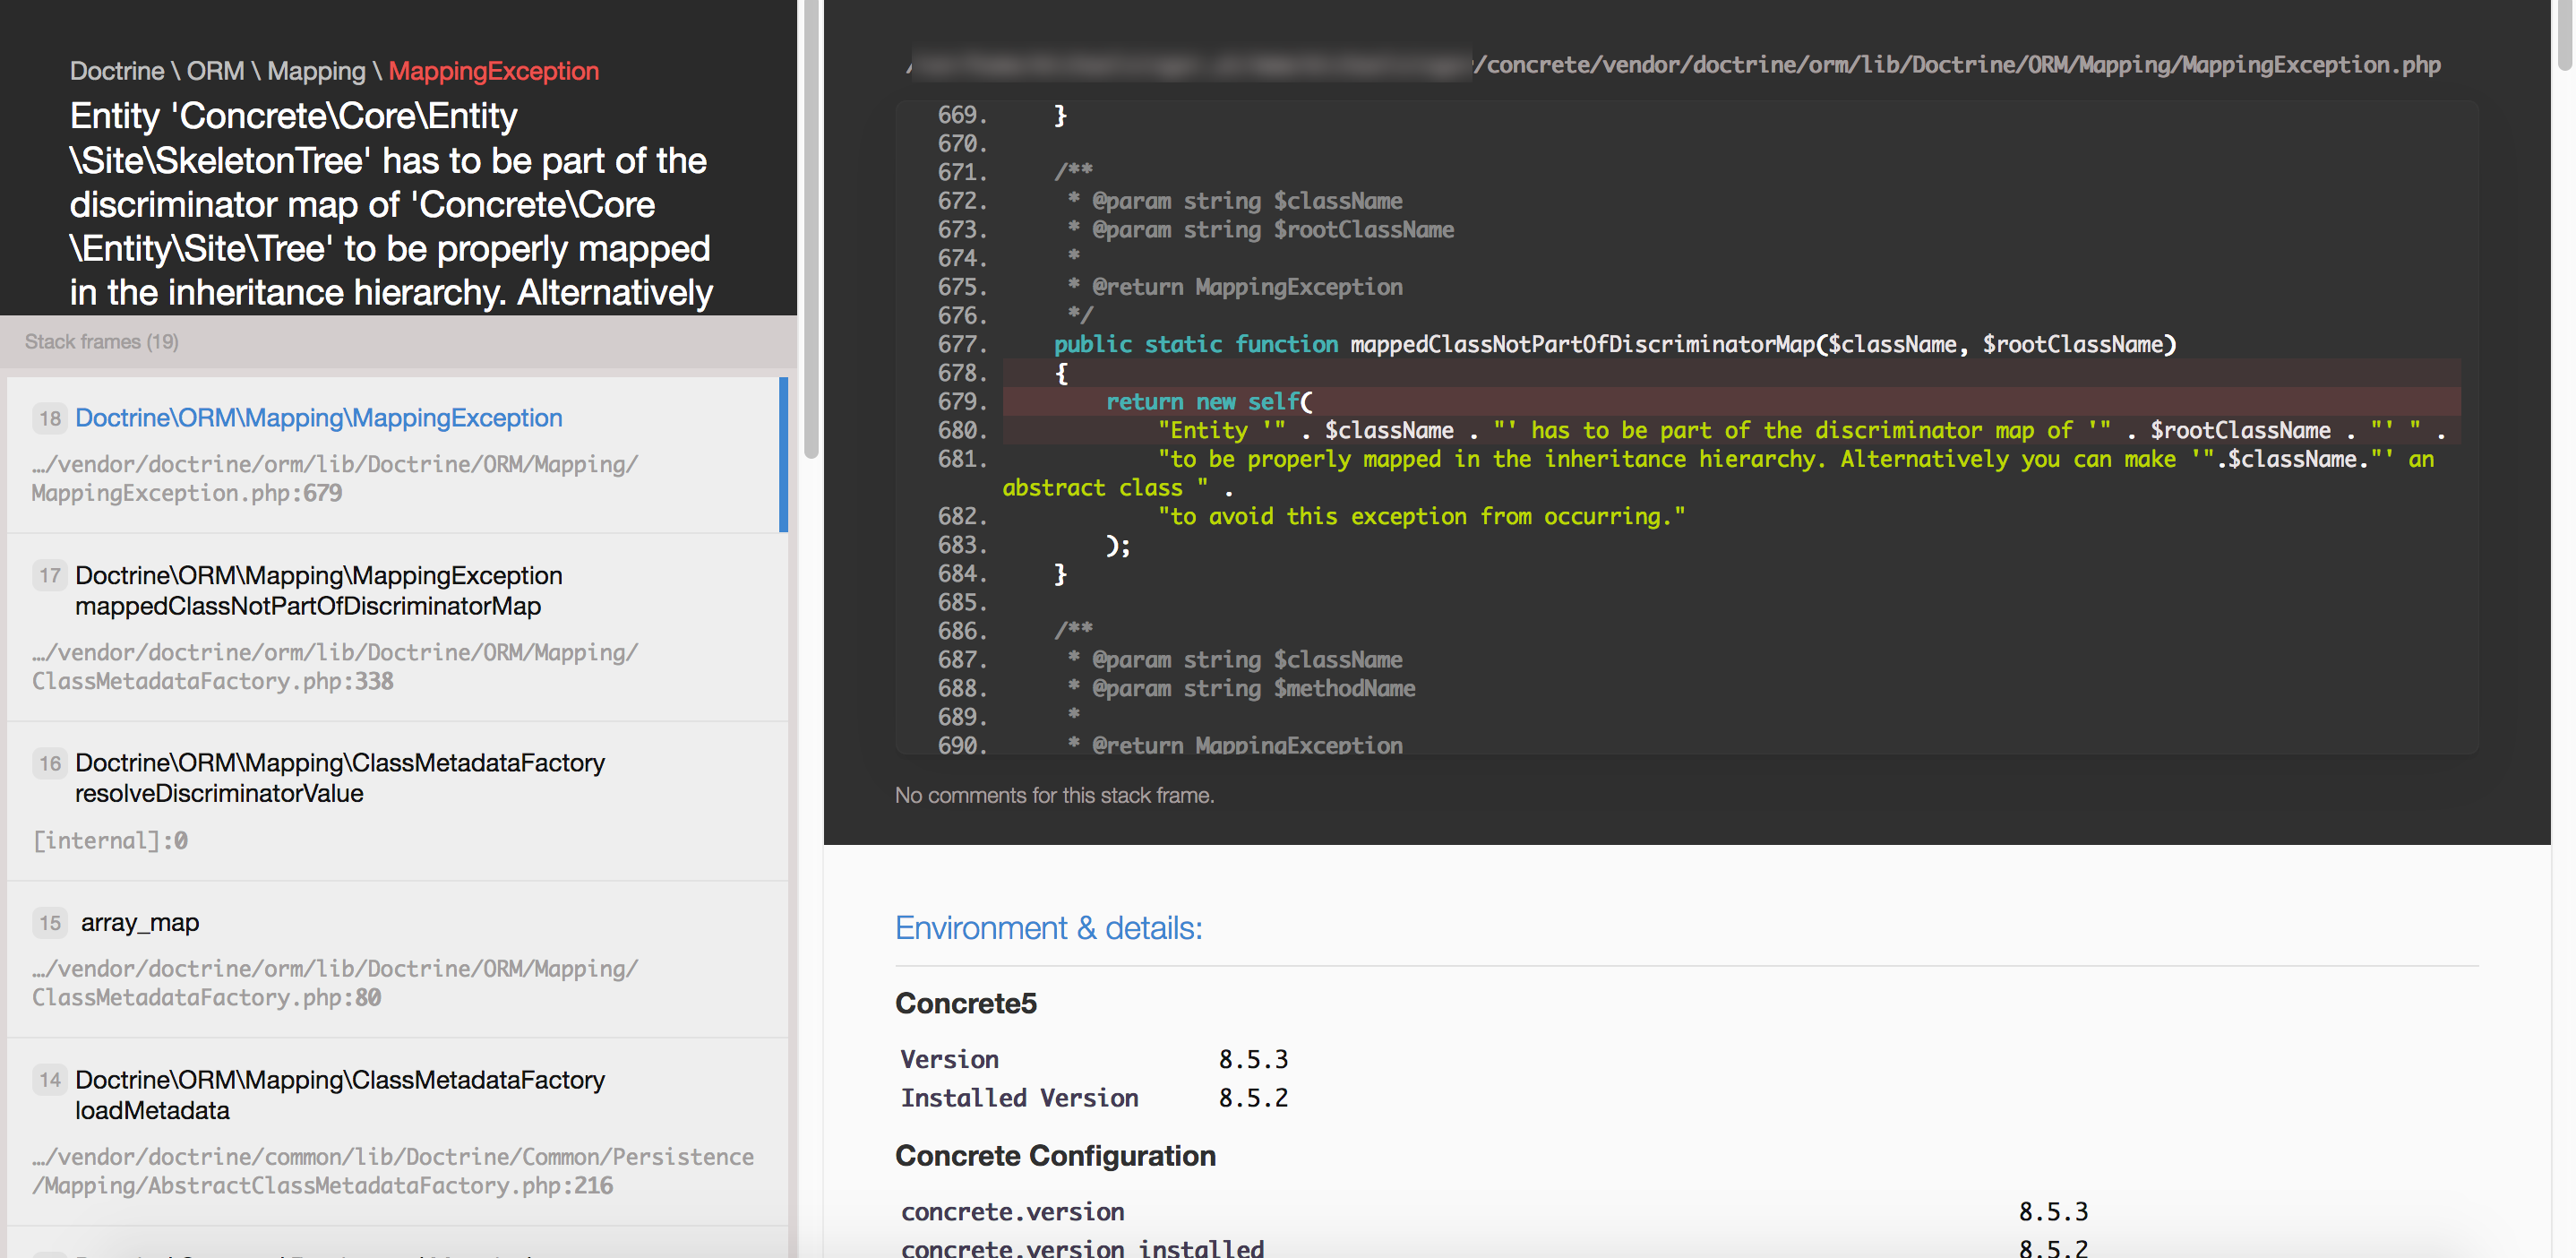Click the red MappingException class name header
This screenshot has height=1258, width=2576.
click(493, 71)
